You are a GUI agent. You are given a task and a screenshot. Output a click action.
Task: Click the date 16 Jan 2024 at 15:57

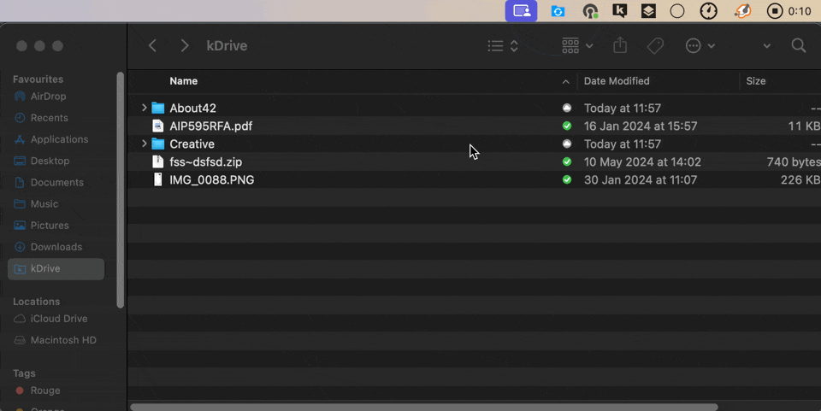(x=641, y=126)
